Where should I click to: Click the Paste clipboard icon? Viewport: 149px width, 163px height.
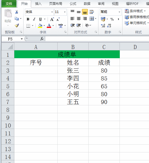click(x=8, y=13)
